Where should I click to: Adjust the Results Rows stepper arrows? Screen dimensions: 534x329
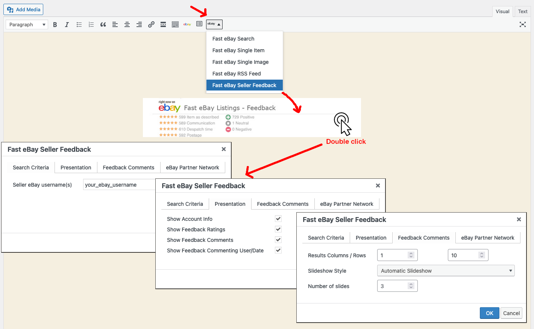[482, 255]
